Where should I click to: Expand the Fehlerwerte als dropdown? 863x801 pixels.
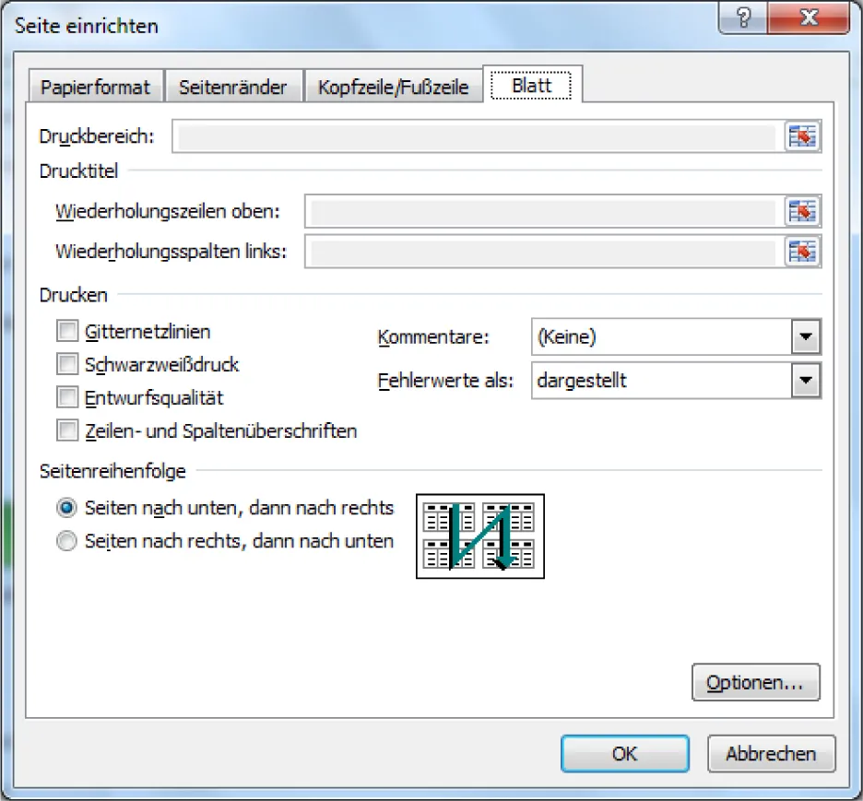[x=806, y=380]
